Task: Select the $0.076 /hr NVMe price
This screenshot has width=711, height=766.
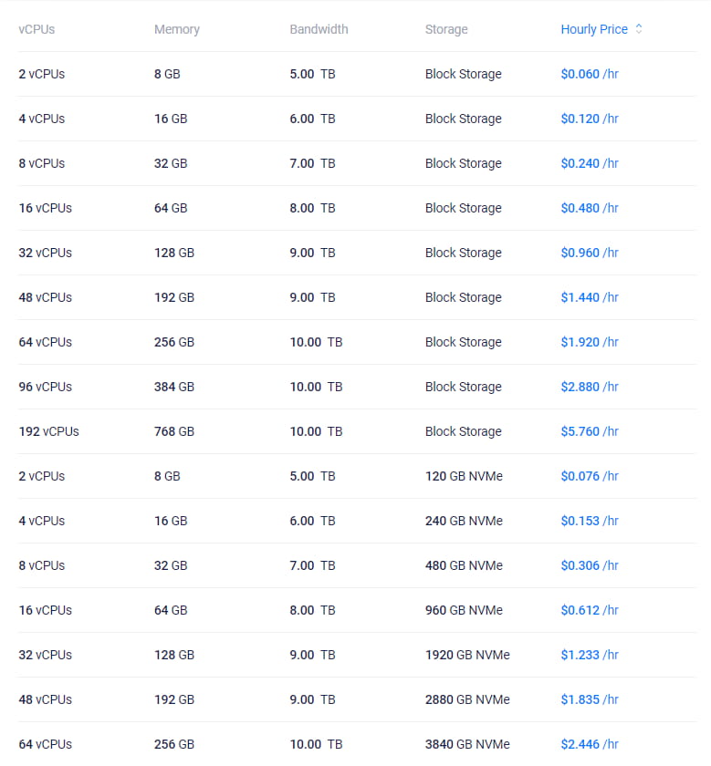Action: [x=590, y=476]
